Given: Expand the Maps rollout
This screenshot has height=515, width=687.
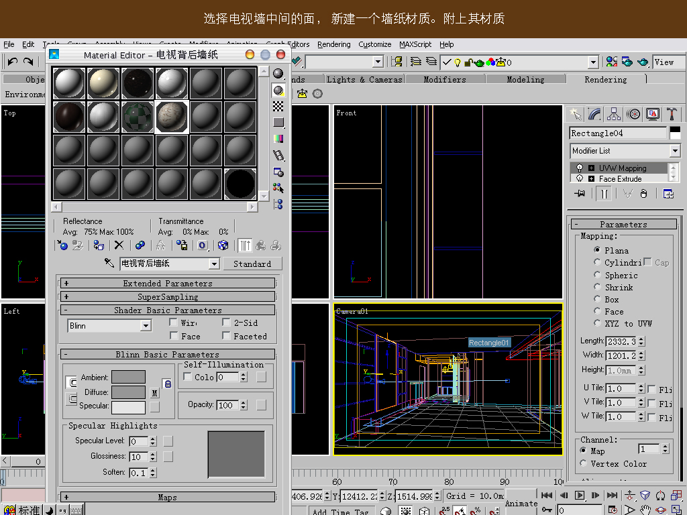Looking at the screenshot, I should [167, 497].
